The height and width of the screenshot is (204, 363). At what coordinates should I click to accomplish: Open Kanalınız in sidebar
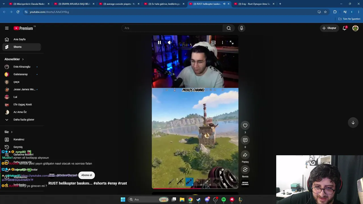pos(22,139)
